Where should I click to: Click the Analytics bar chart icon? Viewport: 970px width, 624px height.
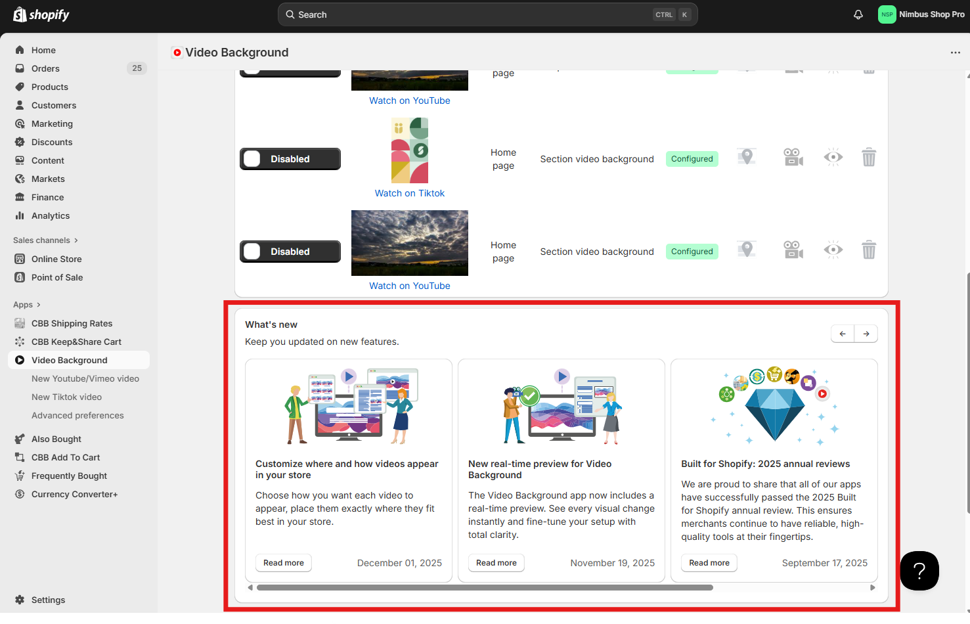point(20,215)
